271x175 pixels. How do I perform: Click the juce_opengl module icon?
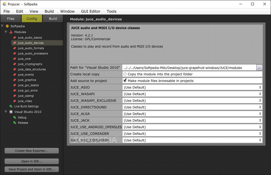click(x=15, y=96)
